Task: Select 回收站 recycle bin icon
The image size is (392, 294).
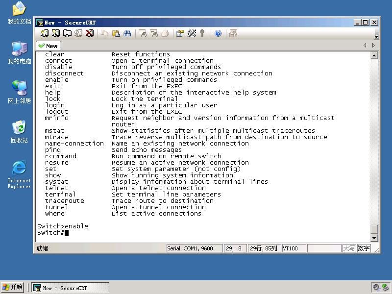Action: coord(19,132)
